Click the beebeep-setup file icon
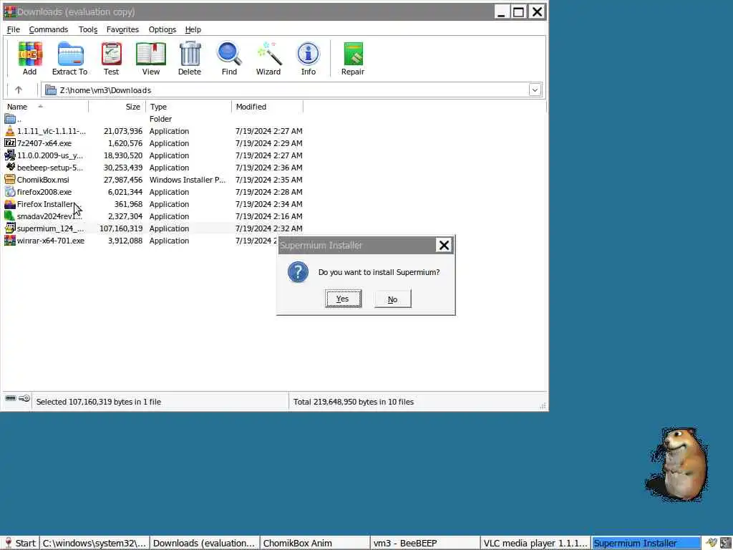The width and height of the screenshot is (733, 550). (10, 168)
